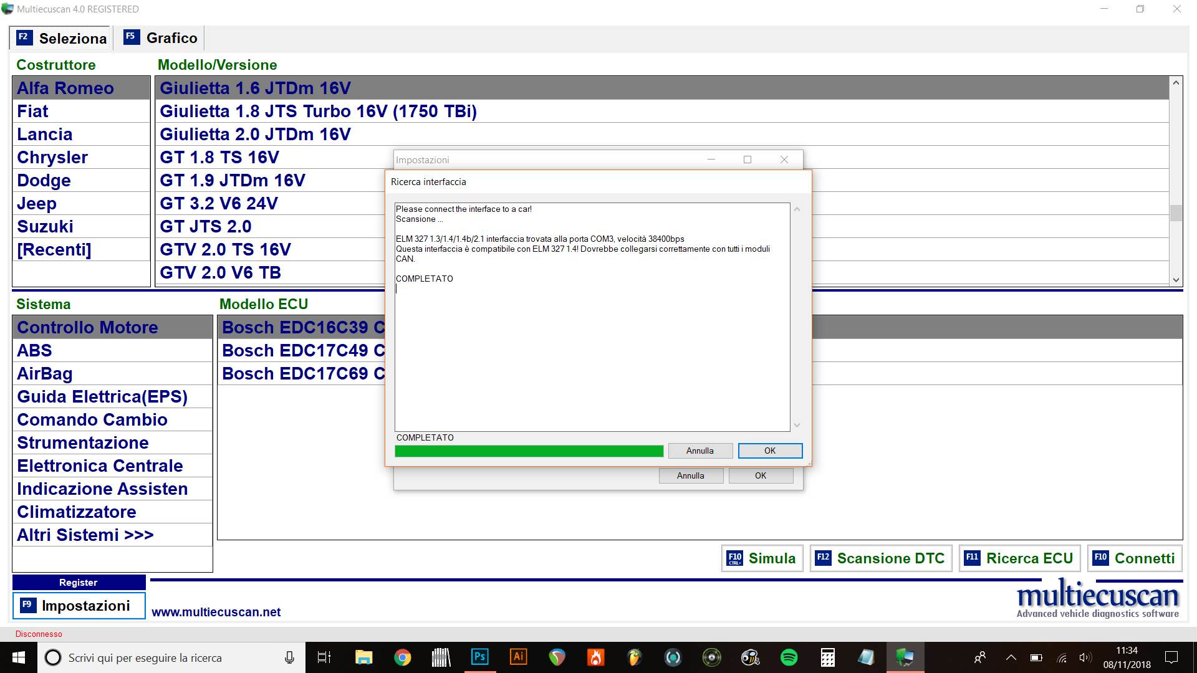Select Elettronica Centrale system
1197x673 pixels.
(112, 465)
